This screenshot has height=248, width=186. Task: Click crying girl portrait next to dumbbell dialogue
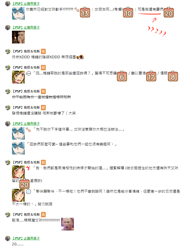point(18,77)
